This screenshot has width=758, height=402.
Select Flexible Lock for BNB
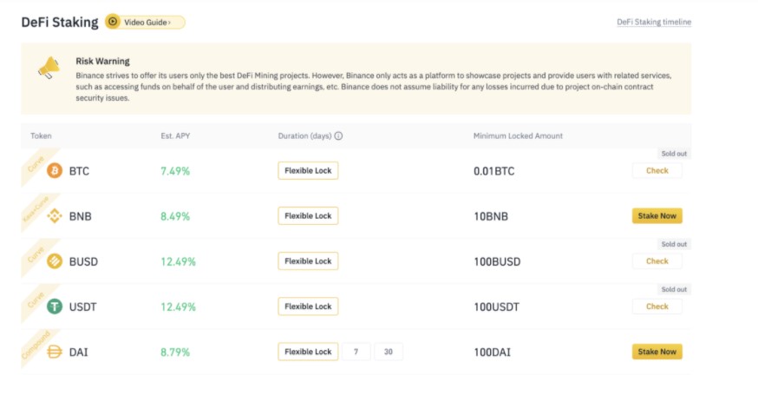308,215
